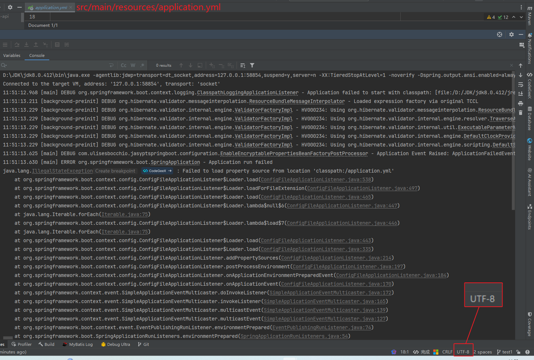The image size is (534, 360).
Task: Toggle search in selection only
Action: click(x=200, y=65)
